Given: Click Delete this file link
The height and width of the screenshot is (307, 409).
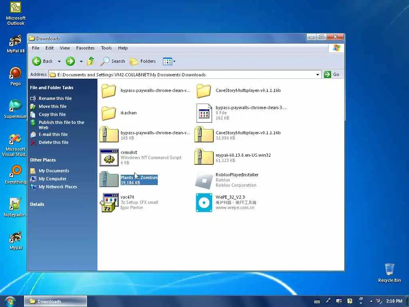Looking at the screenshot, I should [x=54, y=142].
